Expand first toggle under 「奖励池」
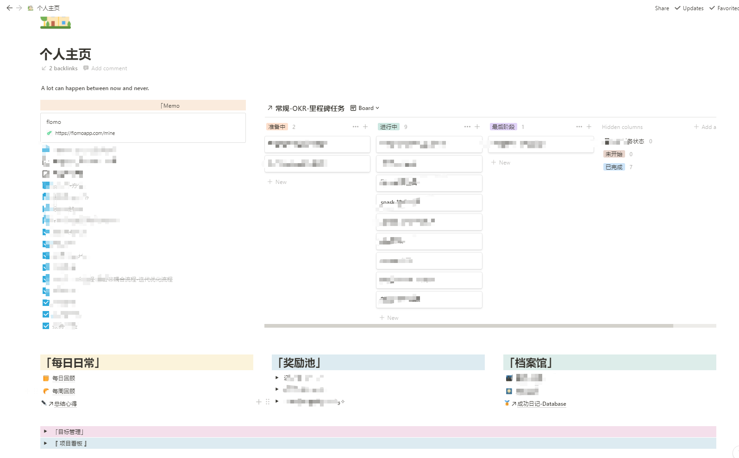The height and width of the screenshot is (458, 739). coord(277,378)
